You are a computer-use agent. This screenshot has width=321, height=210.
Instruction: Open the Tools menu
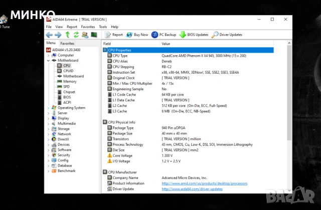tap(103, 27)
